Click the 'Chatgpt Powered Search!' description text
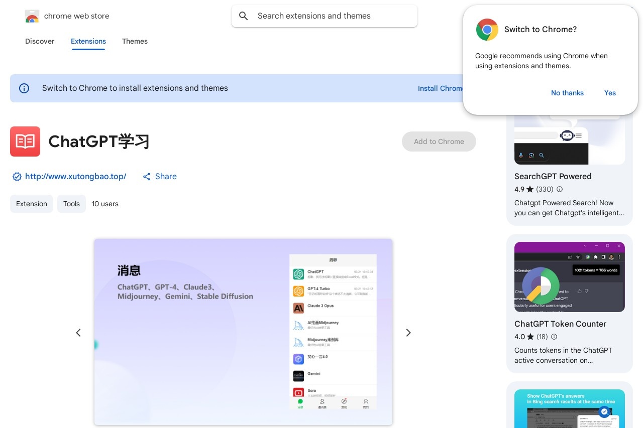The image size is (643, 428). coord(569,208)
